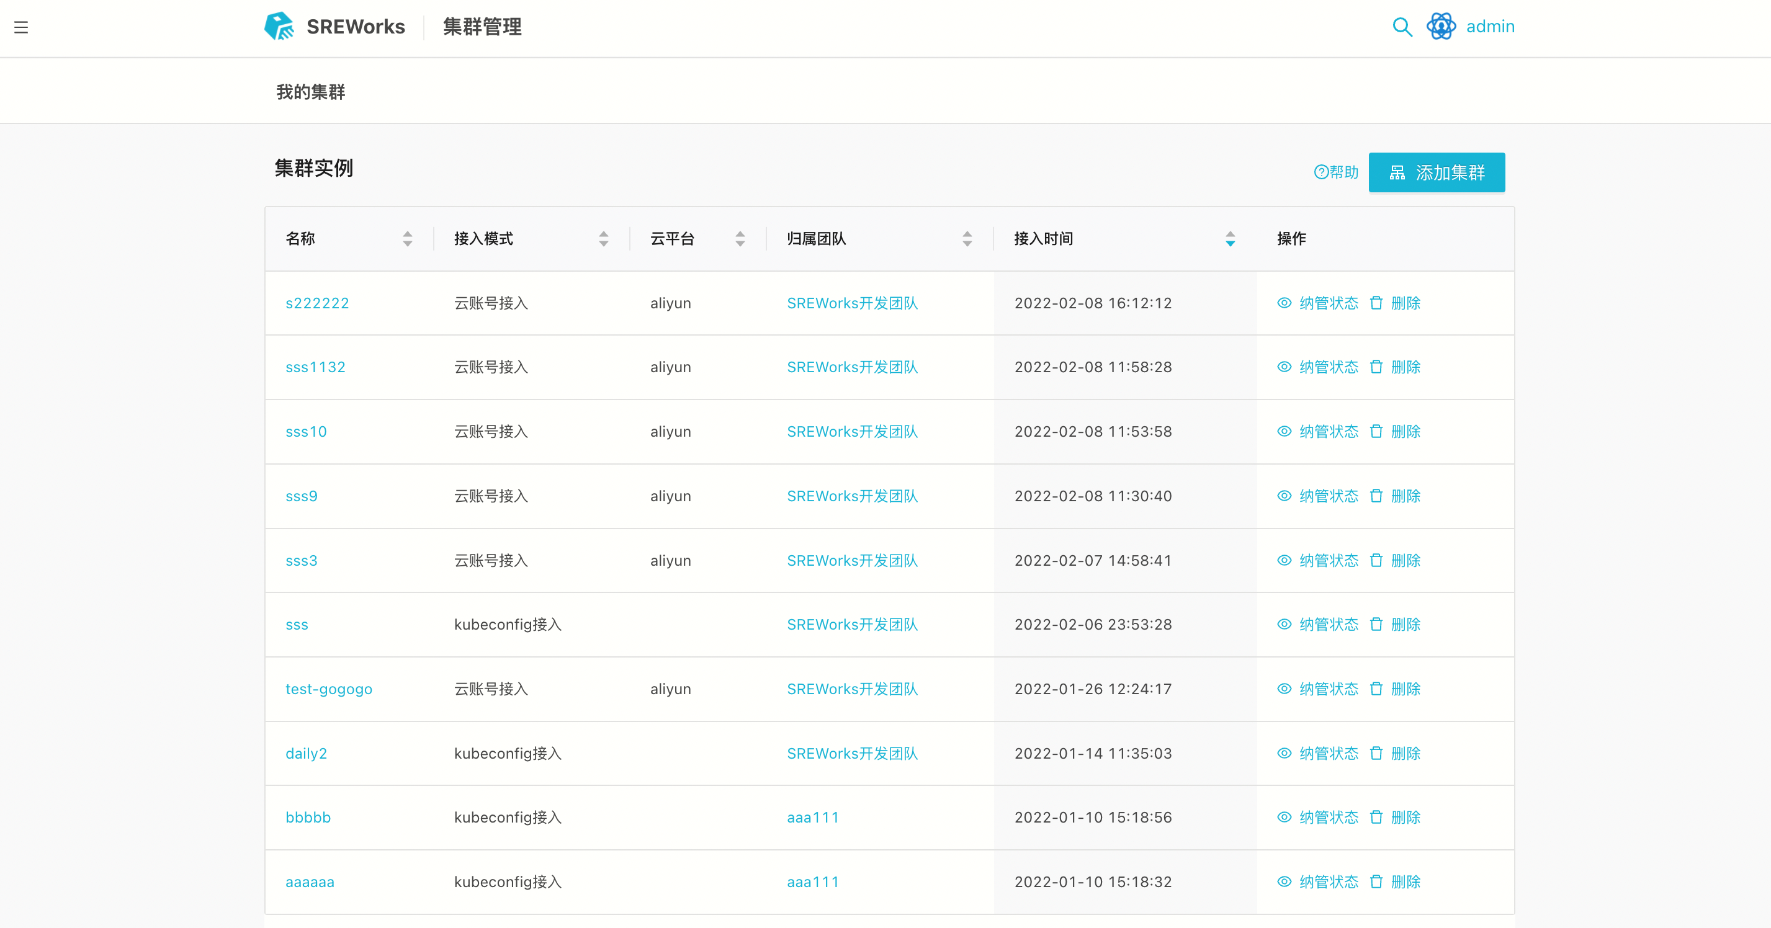Click the SREWorks logo icon
The height and width of the screenshot is (928, 1771).
pyautogui.click(x=279, y=27)
